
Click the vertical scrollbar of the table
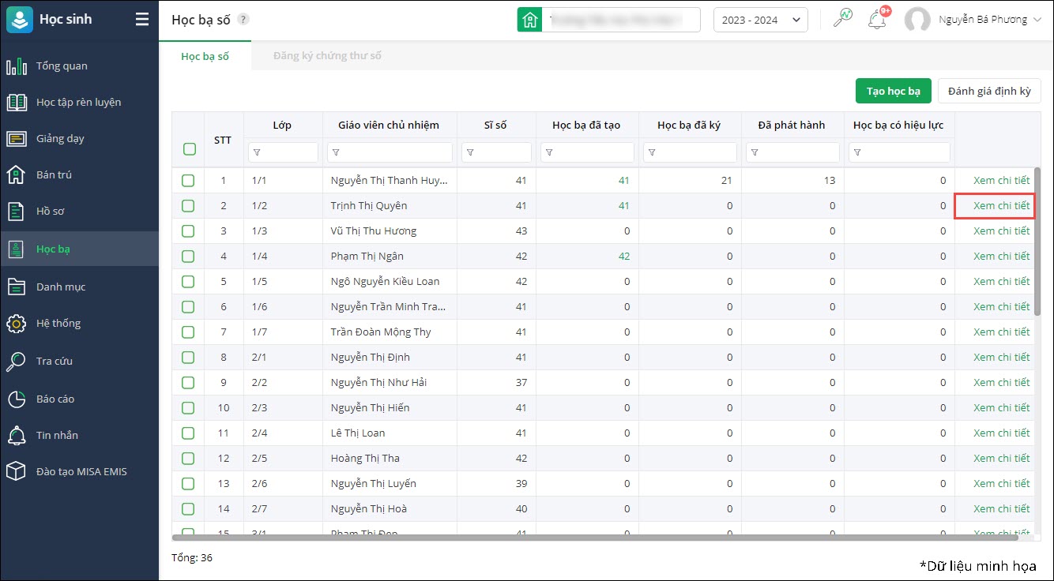(x=1037, y=237)
